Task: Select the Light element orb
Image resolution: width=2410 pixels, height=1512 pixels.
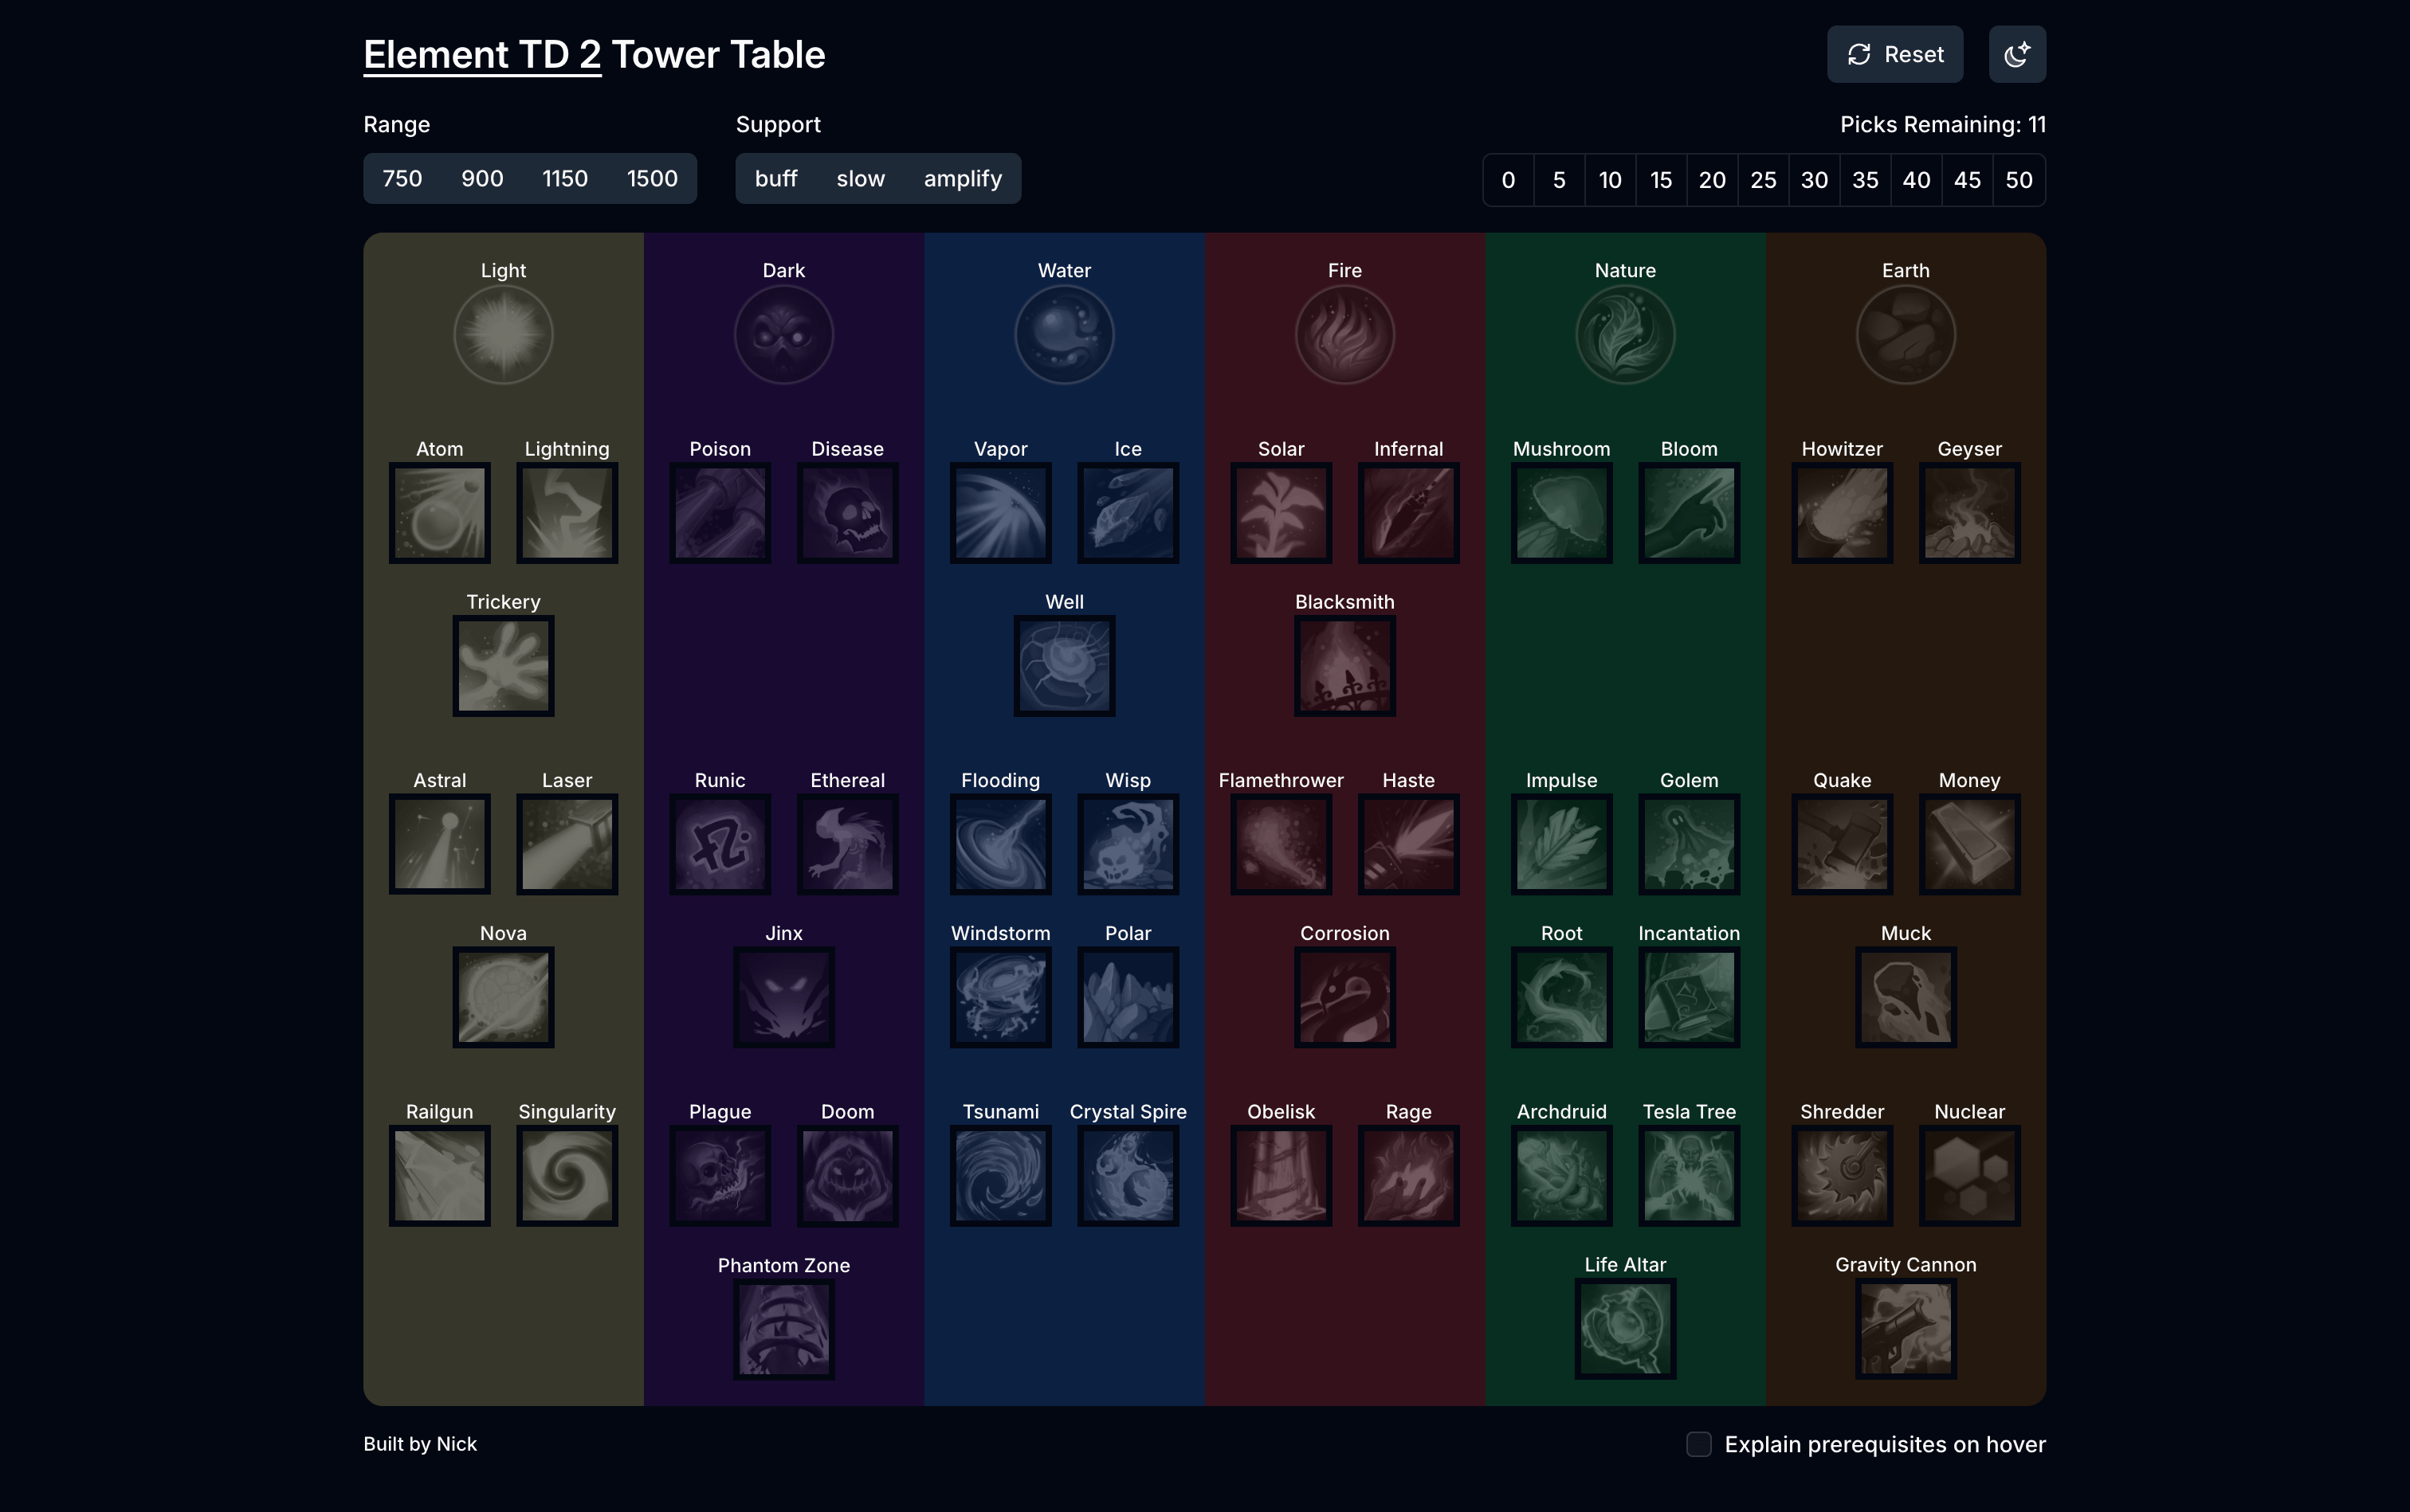Action: (x=503, y=333)
